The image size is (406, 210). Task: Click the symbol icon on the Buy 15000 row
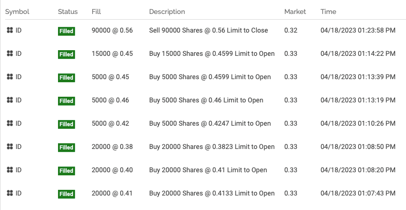point(9,54)
